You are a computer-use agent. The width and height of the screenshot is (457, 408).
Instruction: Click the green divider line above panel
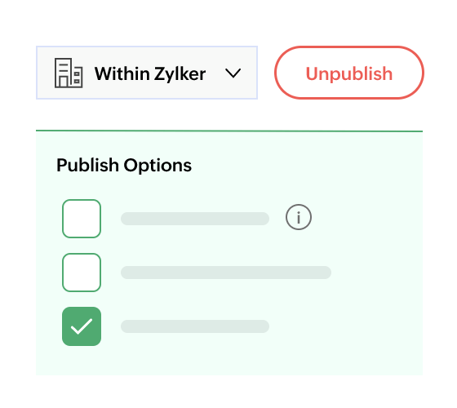tap(229, 131)
